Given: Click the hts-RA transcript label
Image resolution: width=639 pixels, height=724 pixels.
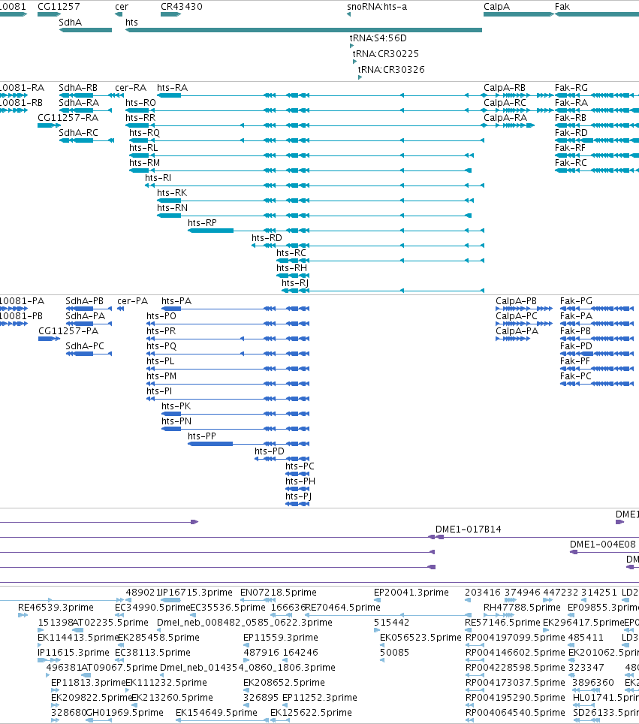Looking at the screenshot, I should [172, 88].
